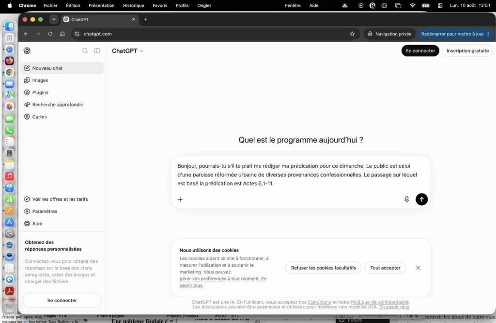Viewport: 496px width, 323px height.
Task: Click the top-right Se connecter button
Action: click(420, 50)
